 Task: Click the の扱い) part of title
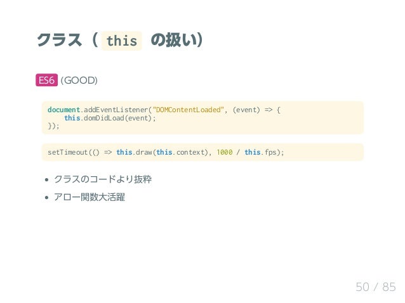[x=177, y=40]
